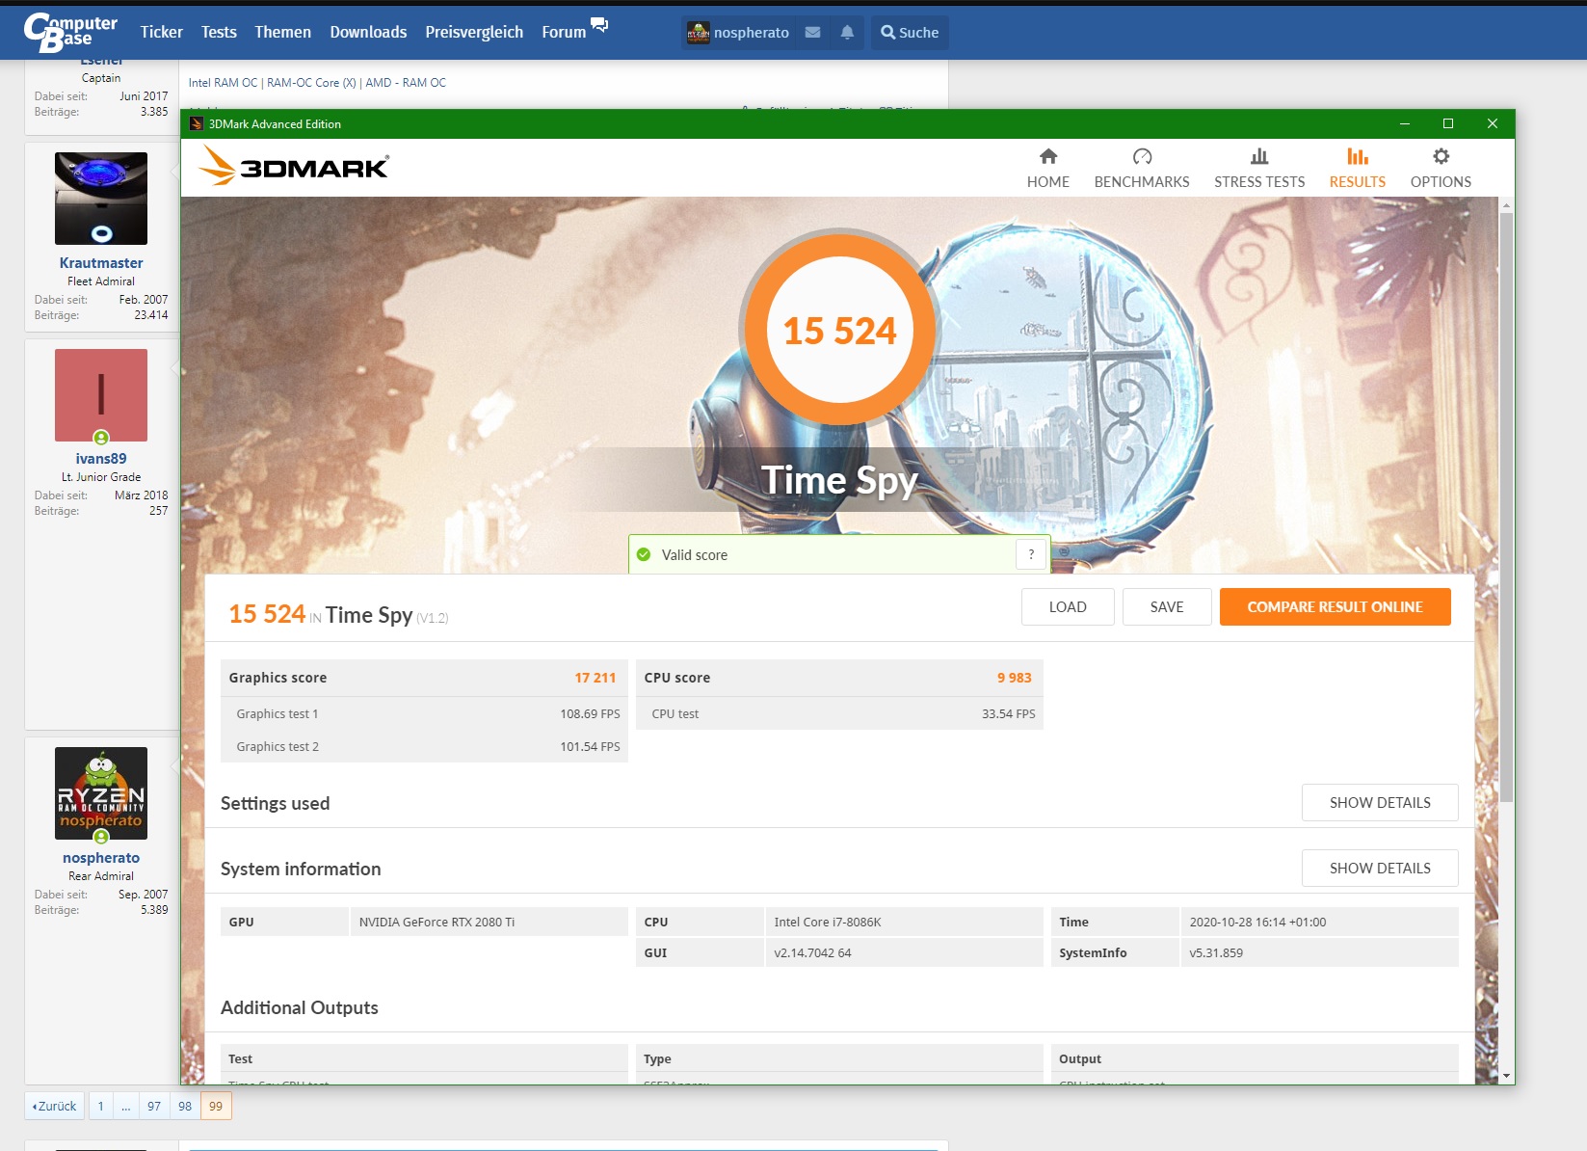This screenshot has height=1151, width=1587.
Task: Click the valid score help question mark
Action: (1031, 554)
